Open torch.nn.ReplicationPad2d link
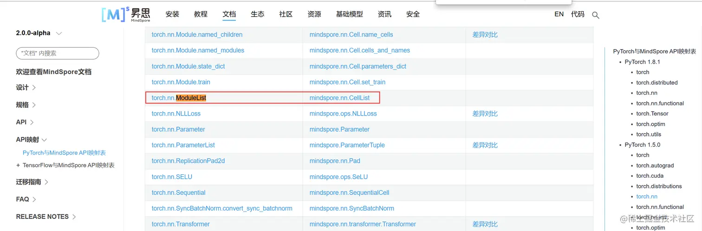 [188, 161]
